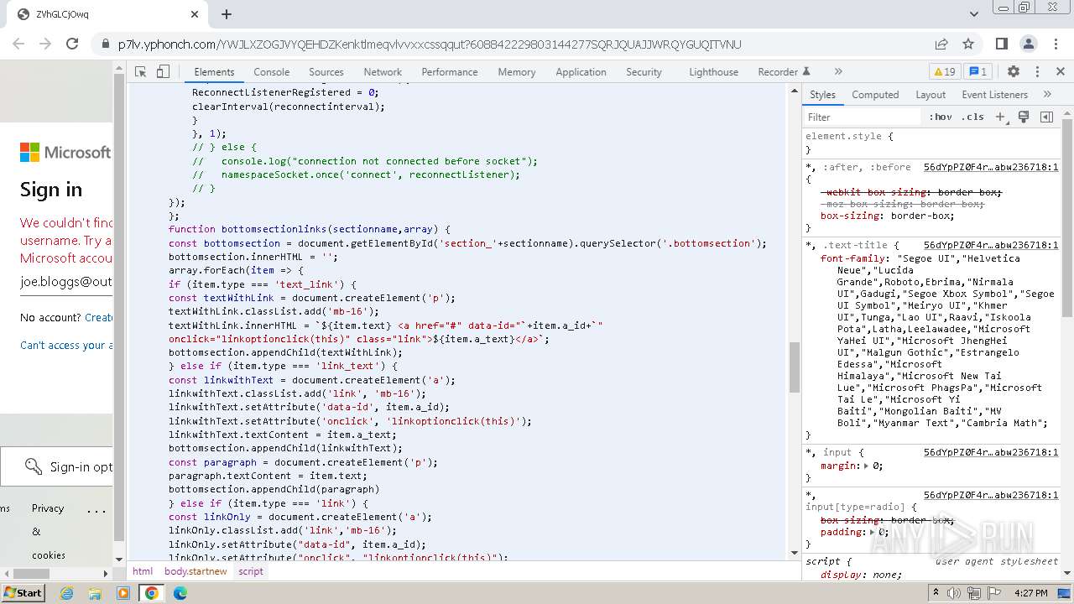Select the Computed styles tab
Viewport: 1074px width, 604px height.
coord(875,95)
